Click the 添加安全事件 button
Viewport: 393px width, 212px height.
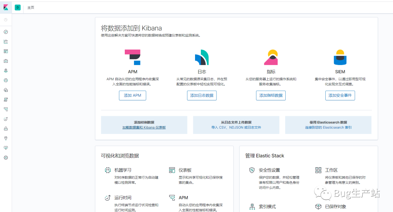point(340,95)
